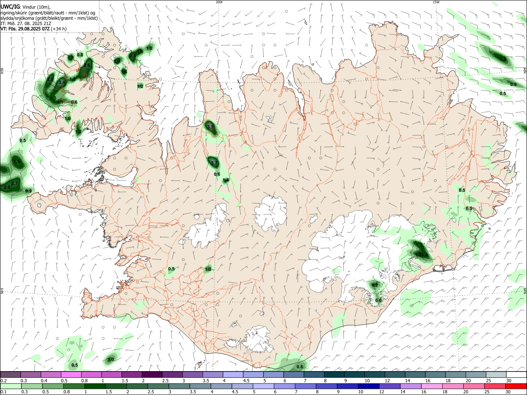The image size is (527, 395).
Task: Pick the bright red 30+ rain scale swatch
Action: 516,386
